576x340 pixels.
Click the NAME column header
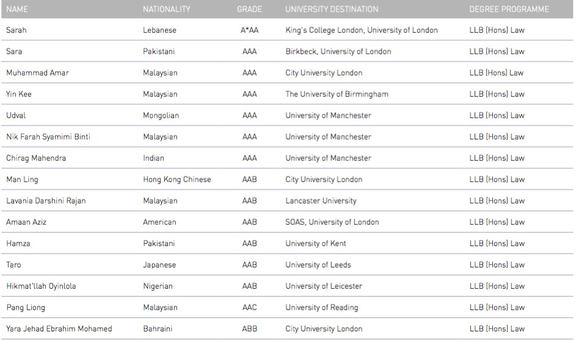tap(17, 9)
